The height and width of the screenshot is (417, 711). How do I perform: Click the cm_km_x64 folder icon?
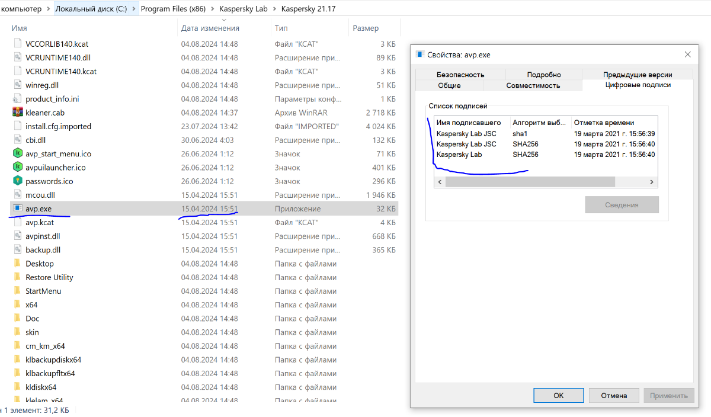pyautogui.click(x=17, y=346)
